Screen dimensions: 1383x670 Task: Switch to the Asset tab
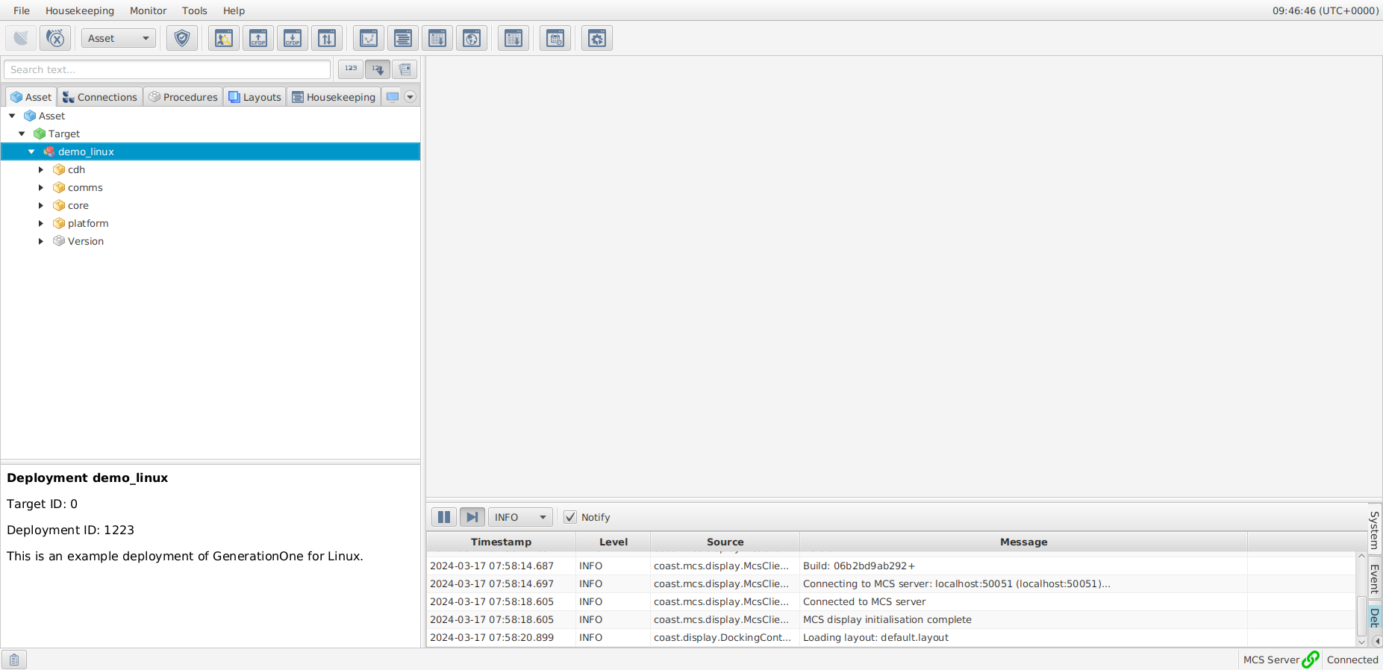click(x=31, y=97)
